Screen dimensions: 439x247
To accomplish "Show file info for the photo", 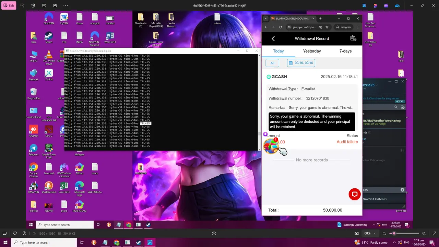I will pyautogui.click(x=24, y=233).
